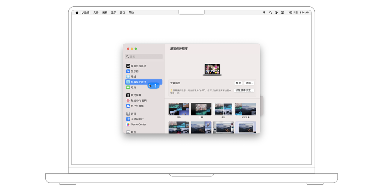Close the settings window with red button
Image resolution: width=383 pixels, height=191 pixels.
click(x=128, y=49)
